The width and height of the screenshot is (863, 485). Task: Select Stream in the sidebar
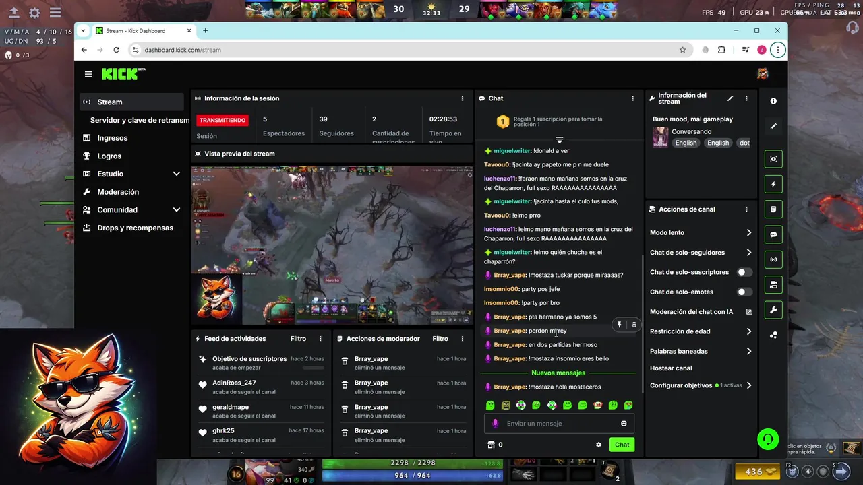(x=131, y=102)
